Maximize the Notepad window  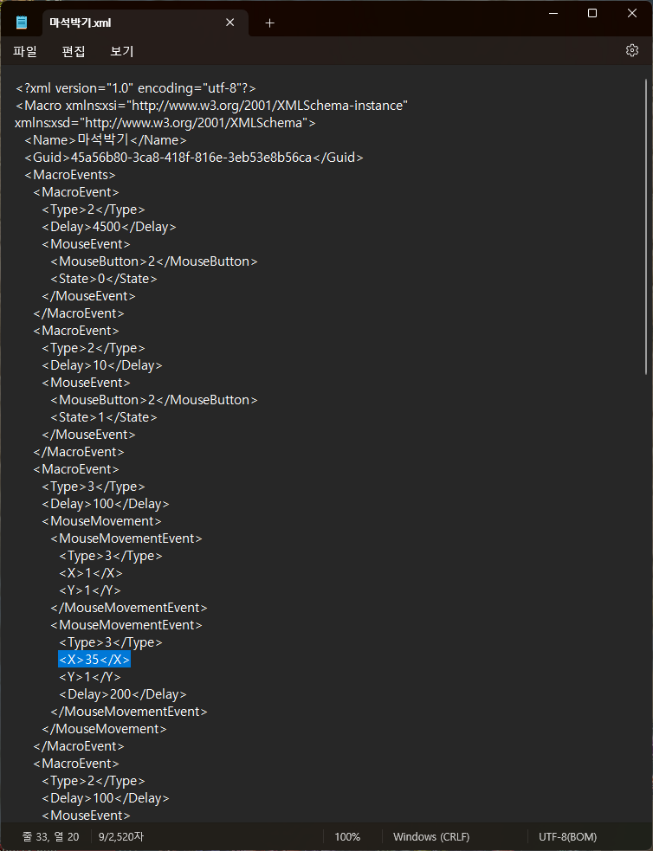(x=592, y=13)
